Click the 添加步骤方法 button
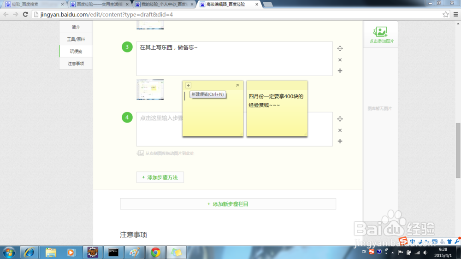 160,177
